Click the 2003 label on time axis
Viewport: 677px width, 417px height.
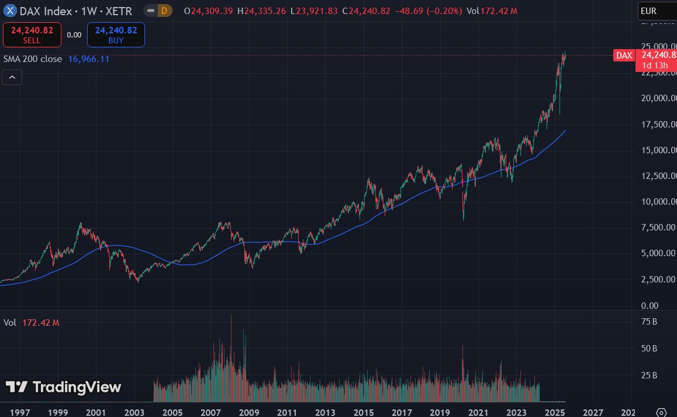pyautogui.click(x=134, y=413)
